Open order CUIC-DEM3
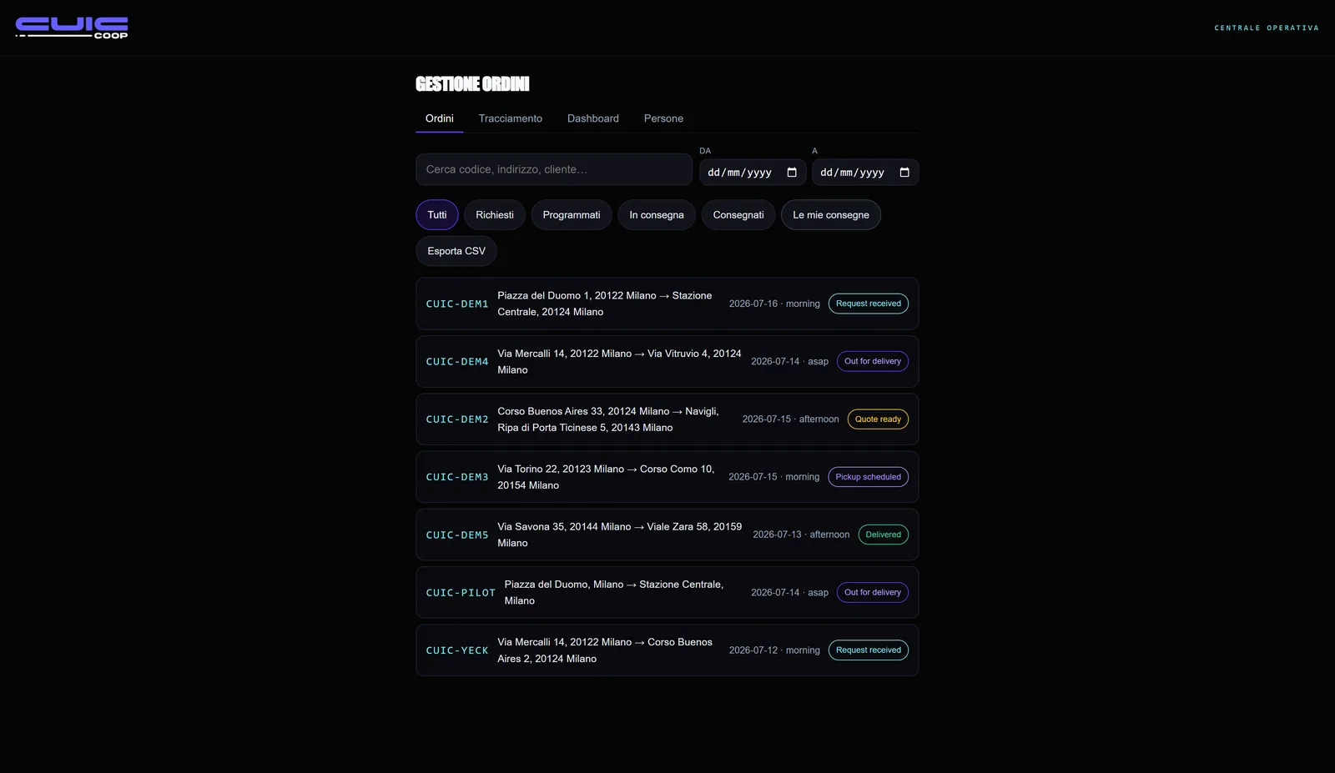This screenshot has width=1335, height=773. click(667, 477)
